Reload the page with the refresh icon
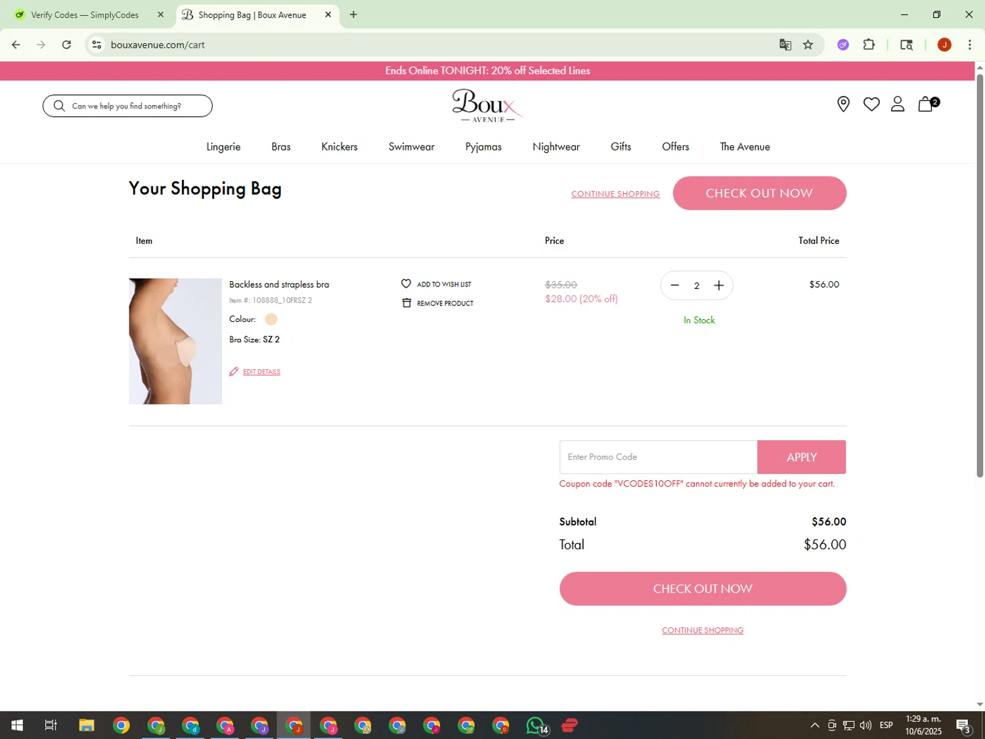Screen dimensions: 985x739 (66, 45)
